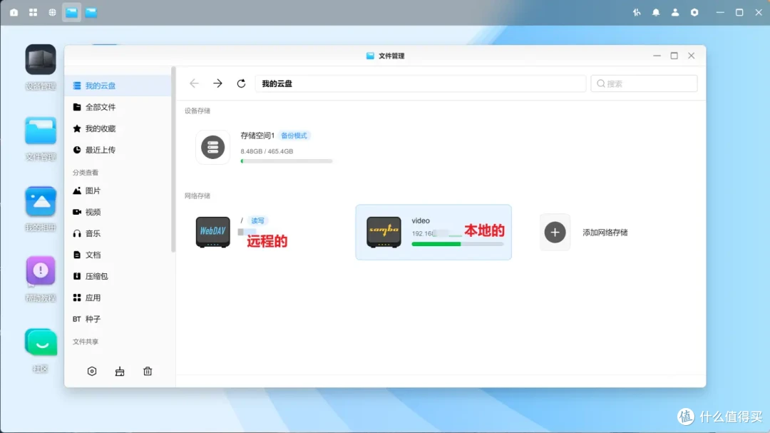Go forward with the right arrow

[217, 83]
